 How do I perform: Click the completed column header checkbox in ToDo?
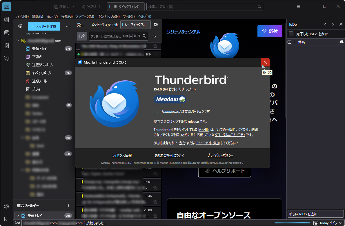point(289,42)
